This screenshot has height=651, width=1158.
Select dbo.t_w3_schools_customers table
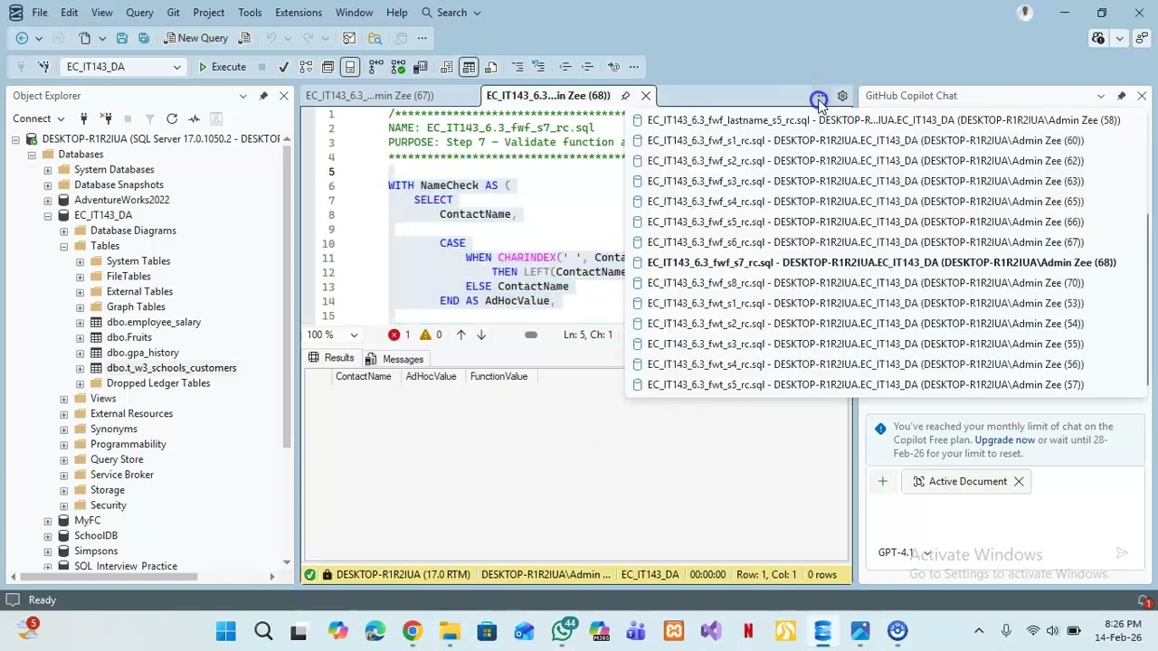tap(171, 368)
